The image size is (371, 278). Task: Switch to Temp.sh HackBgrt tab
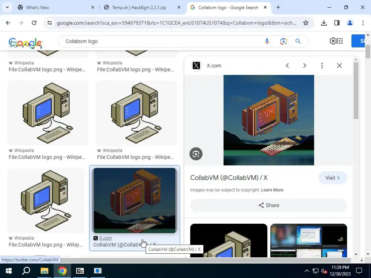click(143, 7)
